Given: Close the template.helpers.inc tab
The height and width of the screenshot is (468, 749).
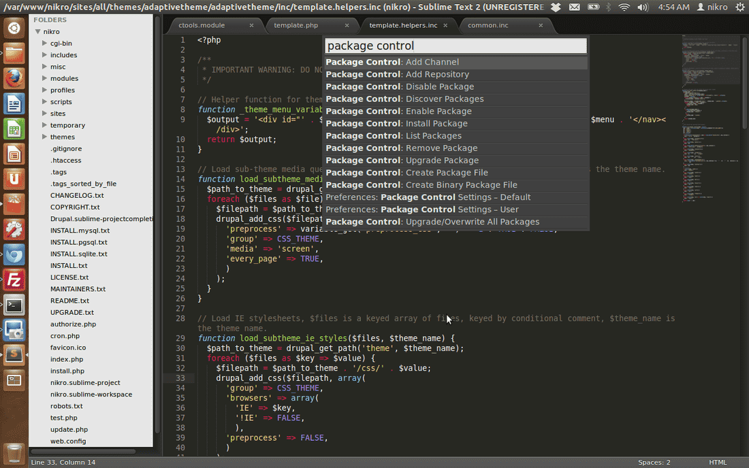Looking at the screenshot, I should [445, 25].
